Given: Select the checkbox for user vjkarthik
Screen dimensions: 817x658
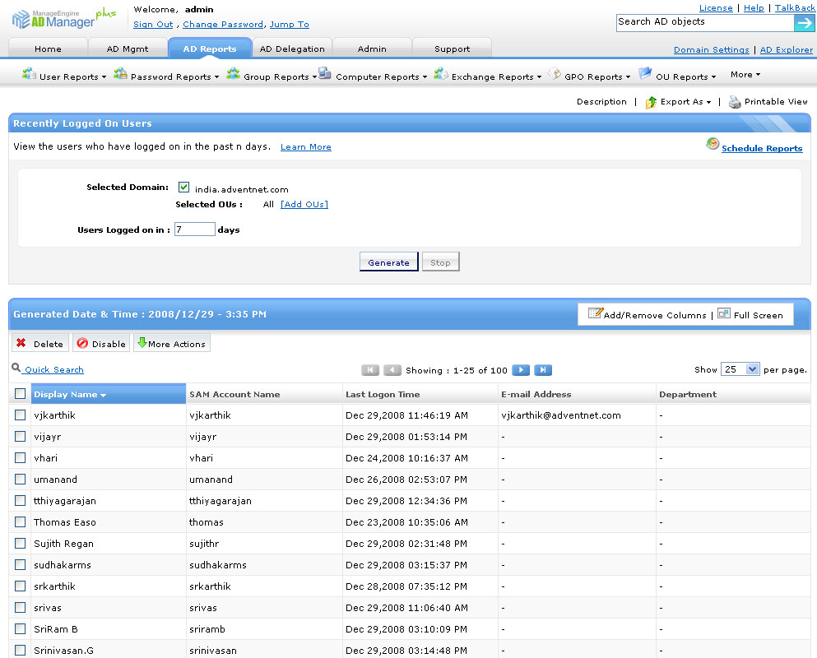Looking at the screenshot, I should 21,415.
